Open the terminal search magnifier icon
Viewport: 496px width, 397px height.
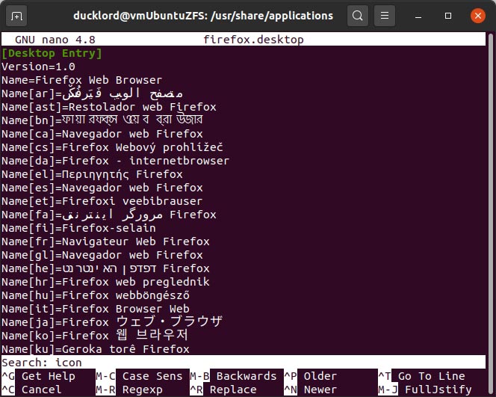358,16
